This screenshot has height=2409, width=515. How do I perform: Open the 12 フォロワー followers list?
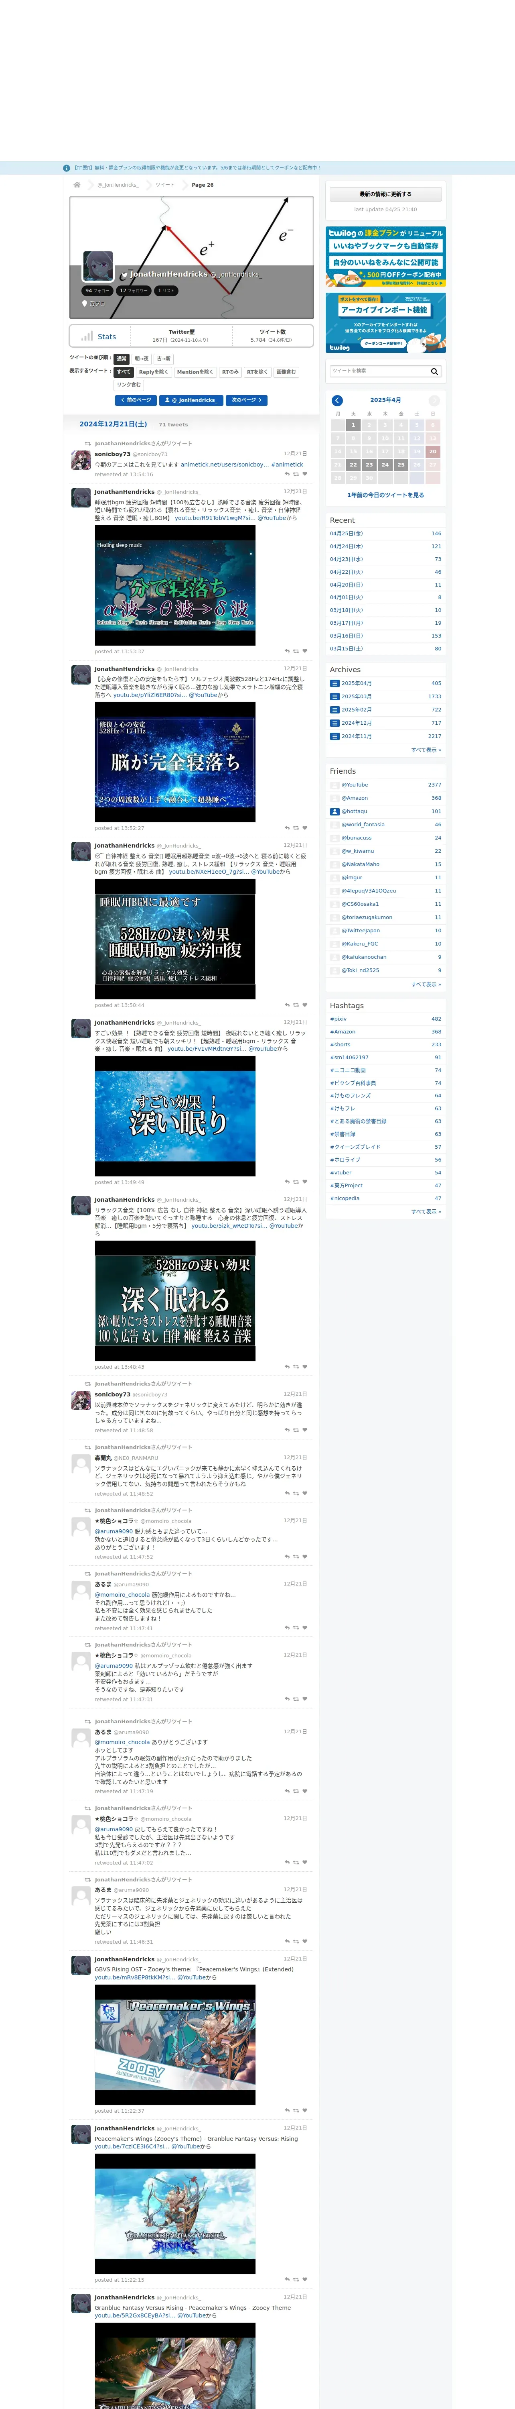[x=134, y=291]
